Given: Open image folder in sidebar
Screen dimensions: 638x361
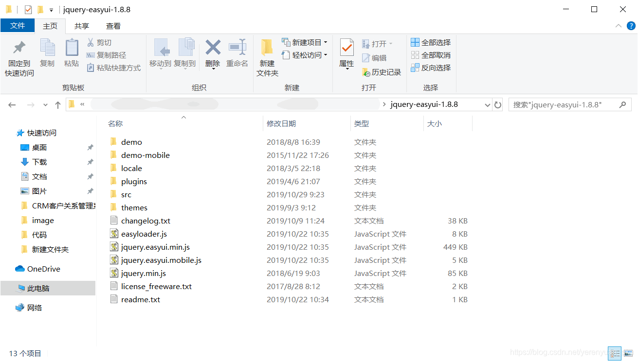Looking at the screenshot, I should [37, 220].
